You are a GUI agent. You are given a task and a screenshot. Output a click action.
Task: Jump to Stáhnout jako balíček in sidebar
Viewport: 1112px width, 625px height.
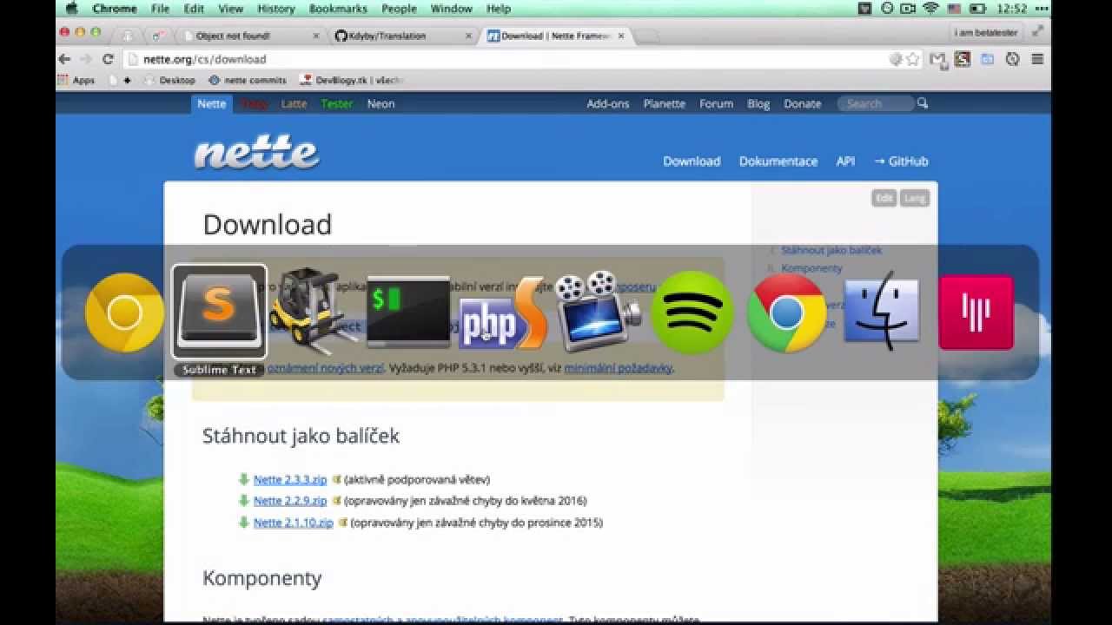831,250
